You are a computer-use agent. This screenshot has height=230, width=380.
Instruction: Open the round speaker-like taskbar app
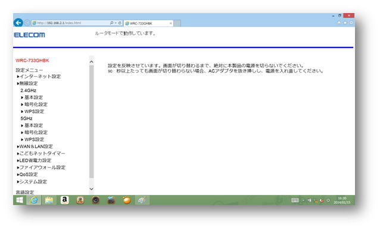95,200
